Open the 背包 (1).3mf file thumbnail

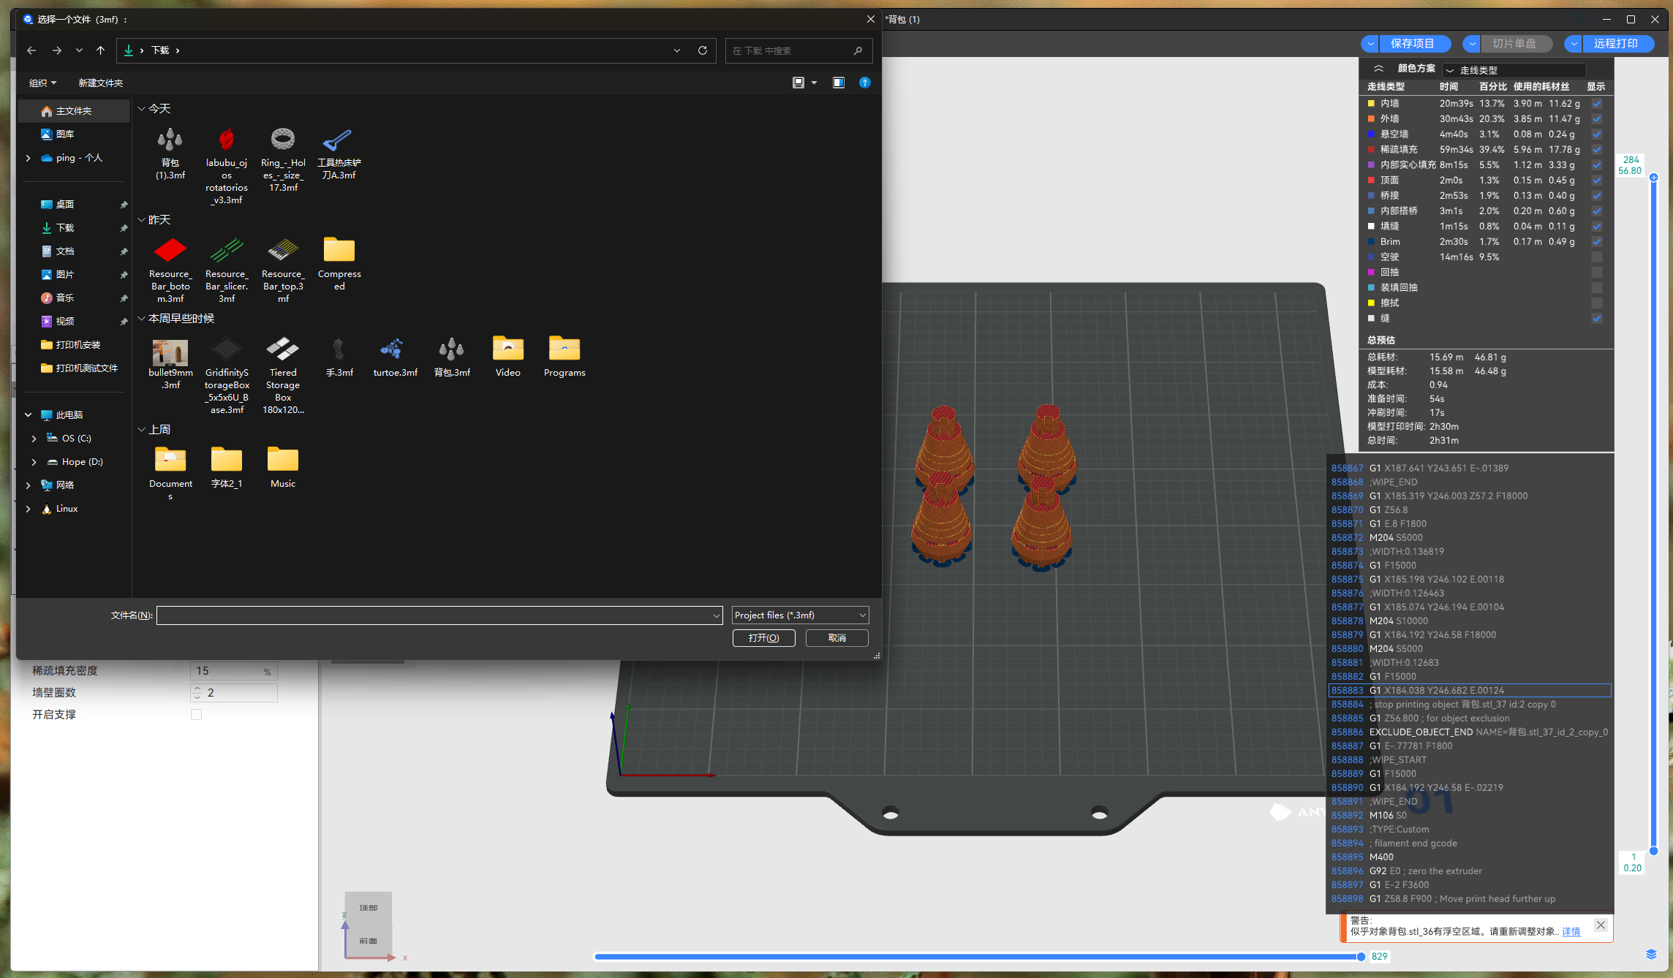pos(170,140)
